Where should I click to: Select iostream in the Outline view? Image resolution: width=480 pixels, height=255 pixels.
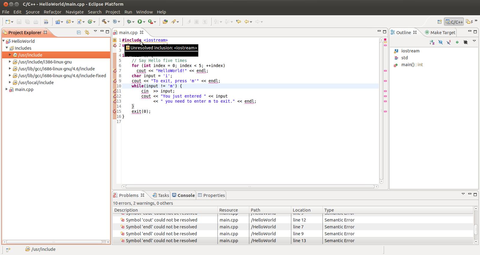click(410, 51)
